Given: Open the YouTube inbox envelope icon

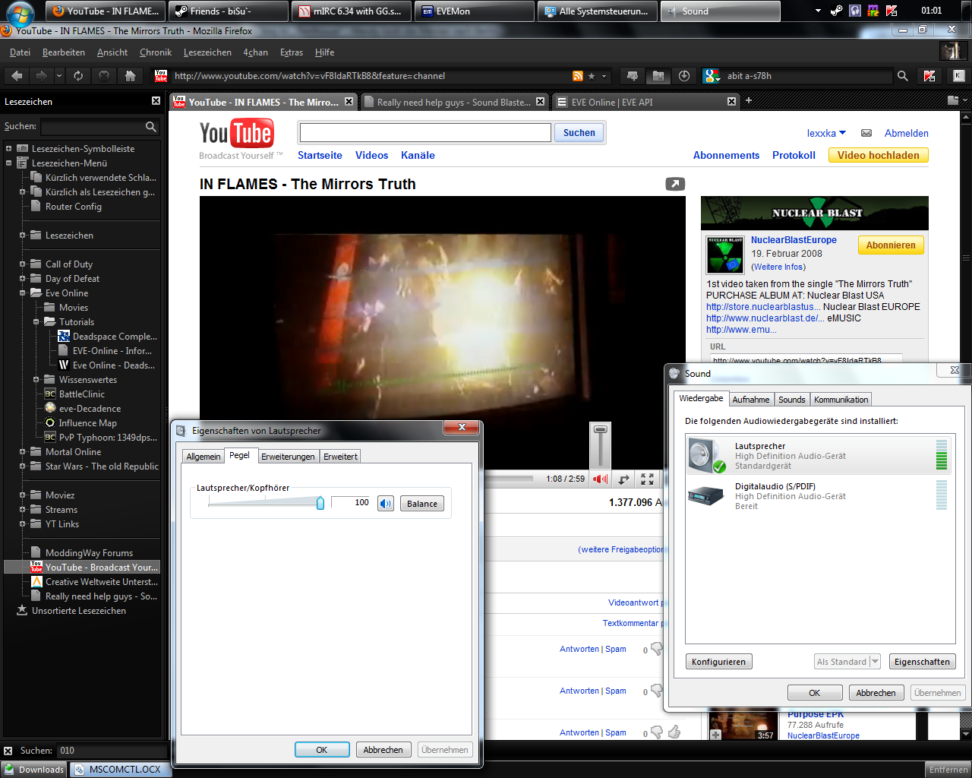Looking at the screenshot, I should click(866, 133).
